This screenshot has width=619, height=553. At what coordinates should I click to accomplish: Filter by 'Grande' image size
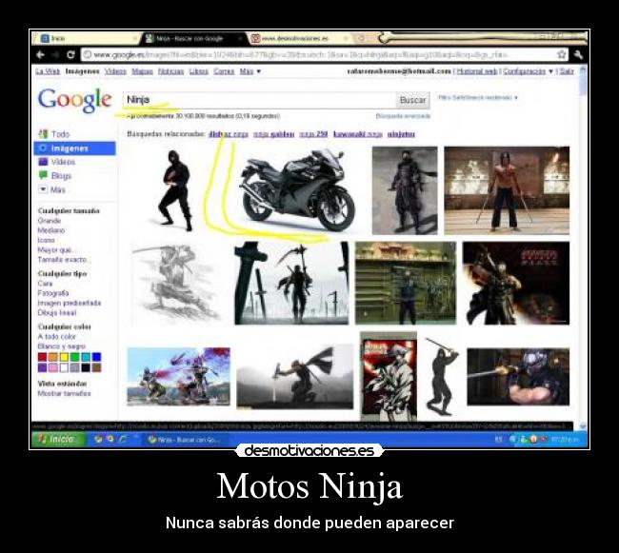[50, 221]
